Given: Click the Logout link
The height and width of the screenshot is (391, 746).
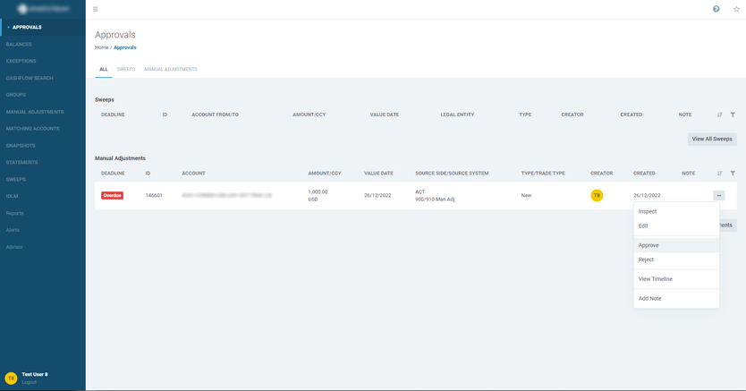Looking at the screenshot, I should 30,382.
